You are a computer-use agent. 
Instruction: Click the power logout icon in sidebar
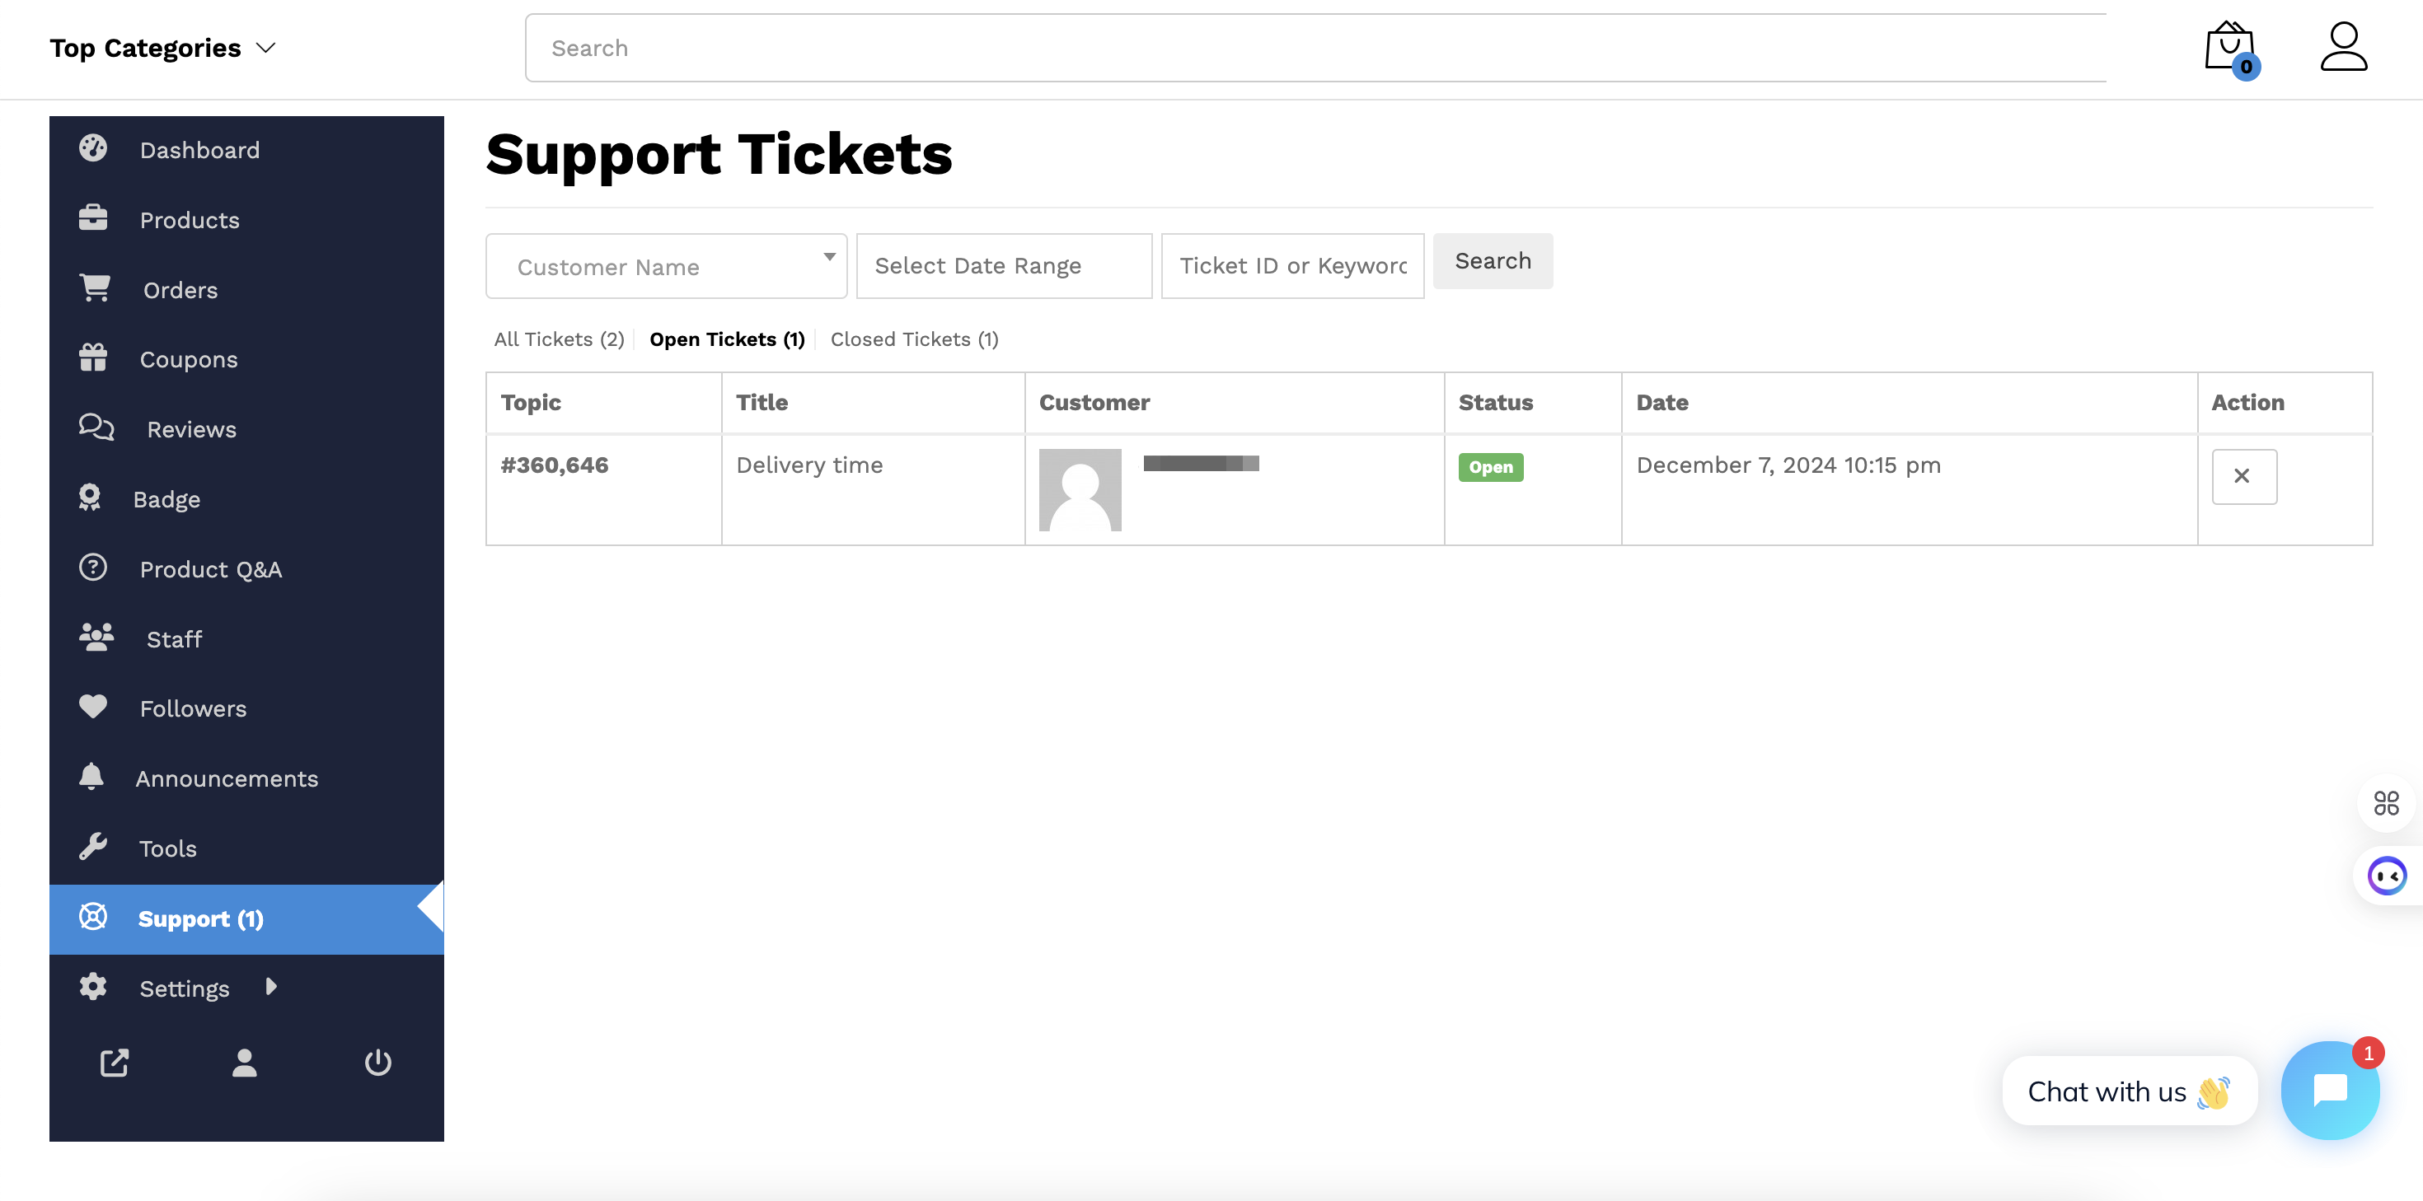pos(378,1062)
